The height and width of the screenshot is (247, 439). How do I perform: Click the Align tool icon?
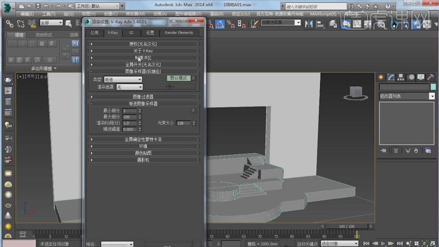click(320, 24)
